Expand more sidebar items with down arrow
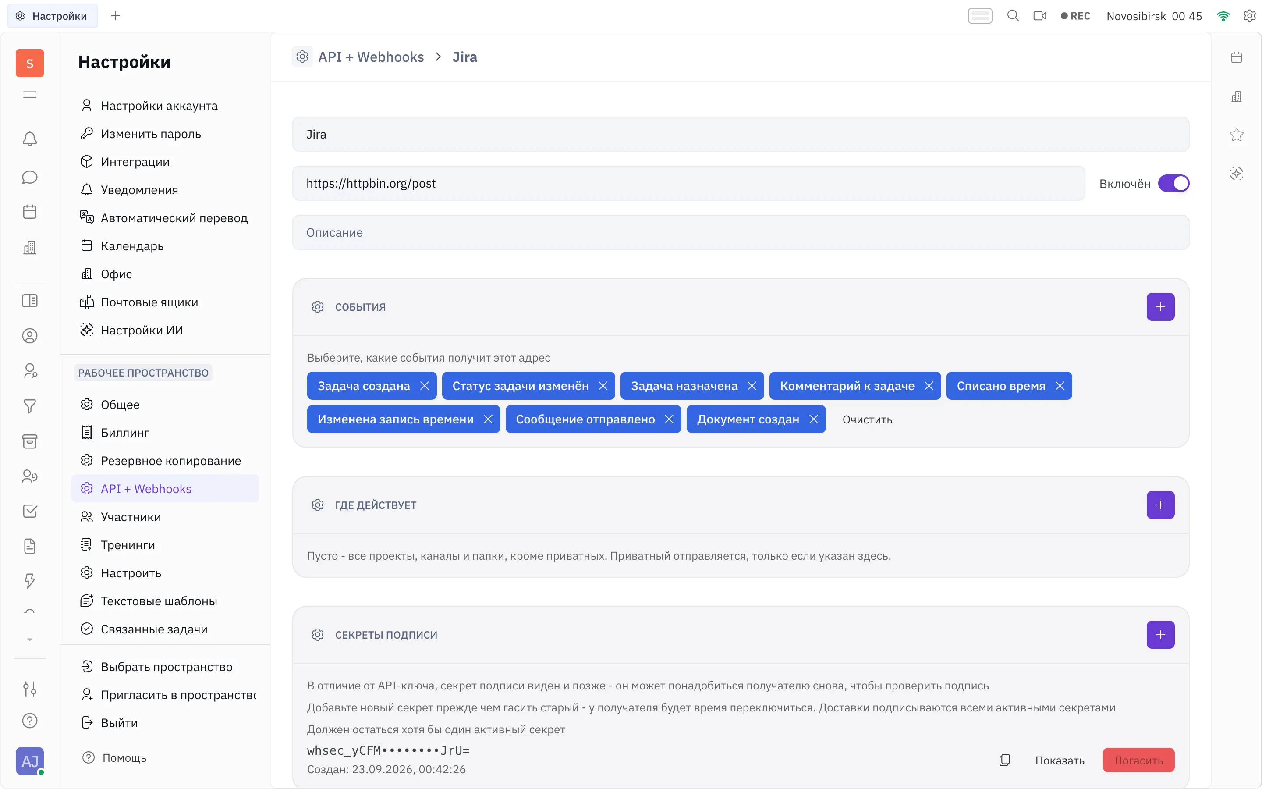Image resolution: width=1262 pixels, height=789 pixels. (30, 640)
